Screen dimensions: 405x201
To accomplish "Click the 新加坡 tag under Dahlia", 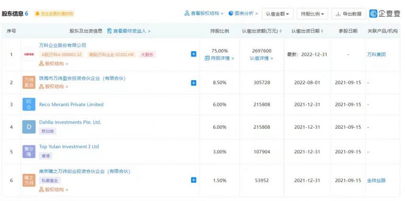I will pos(48,131).
